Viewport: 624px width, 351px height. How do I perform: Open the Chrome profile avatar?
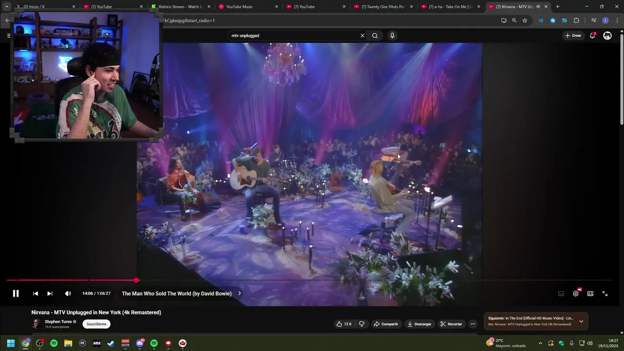tap(605, 20)
